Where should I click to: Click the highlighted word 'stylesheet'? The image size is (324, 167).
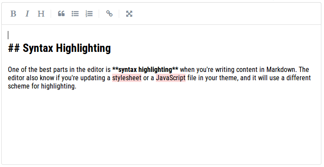[127, 78]
